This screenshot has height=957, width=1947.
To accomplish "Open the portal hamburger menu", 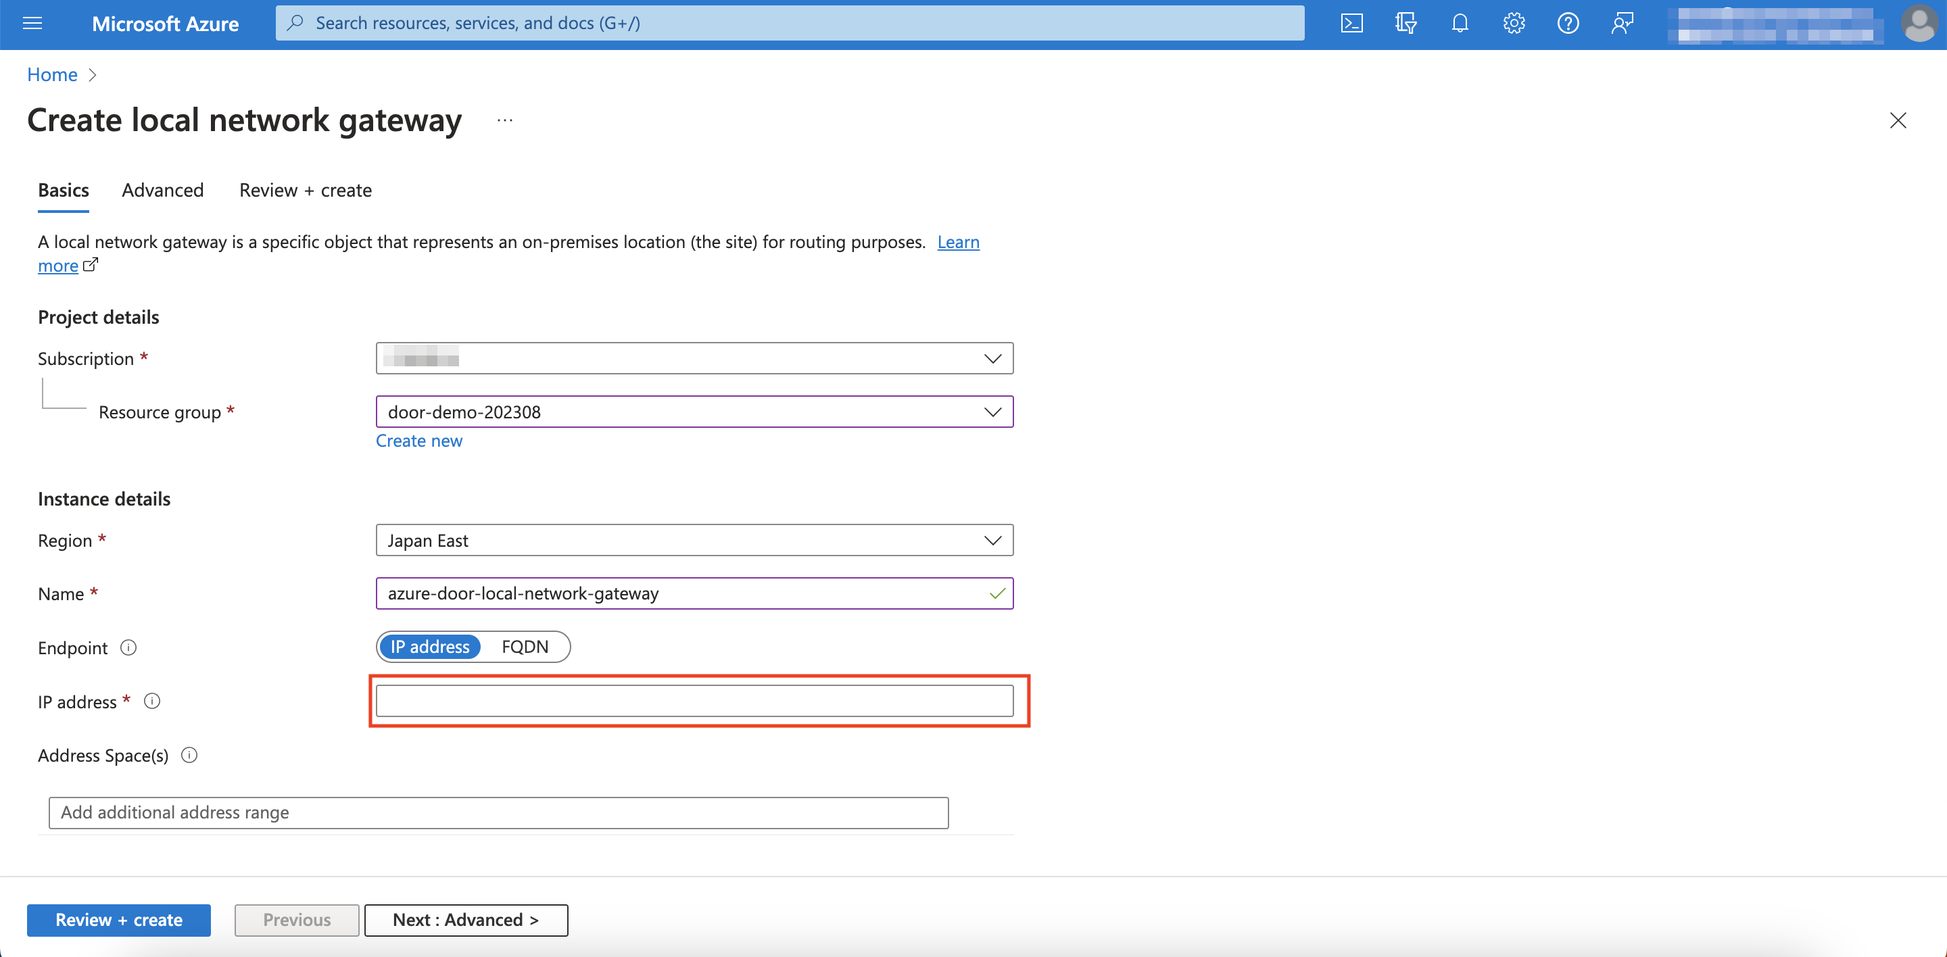I will click(x=32, y=23).
